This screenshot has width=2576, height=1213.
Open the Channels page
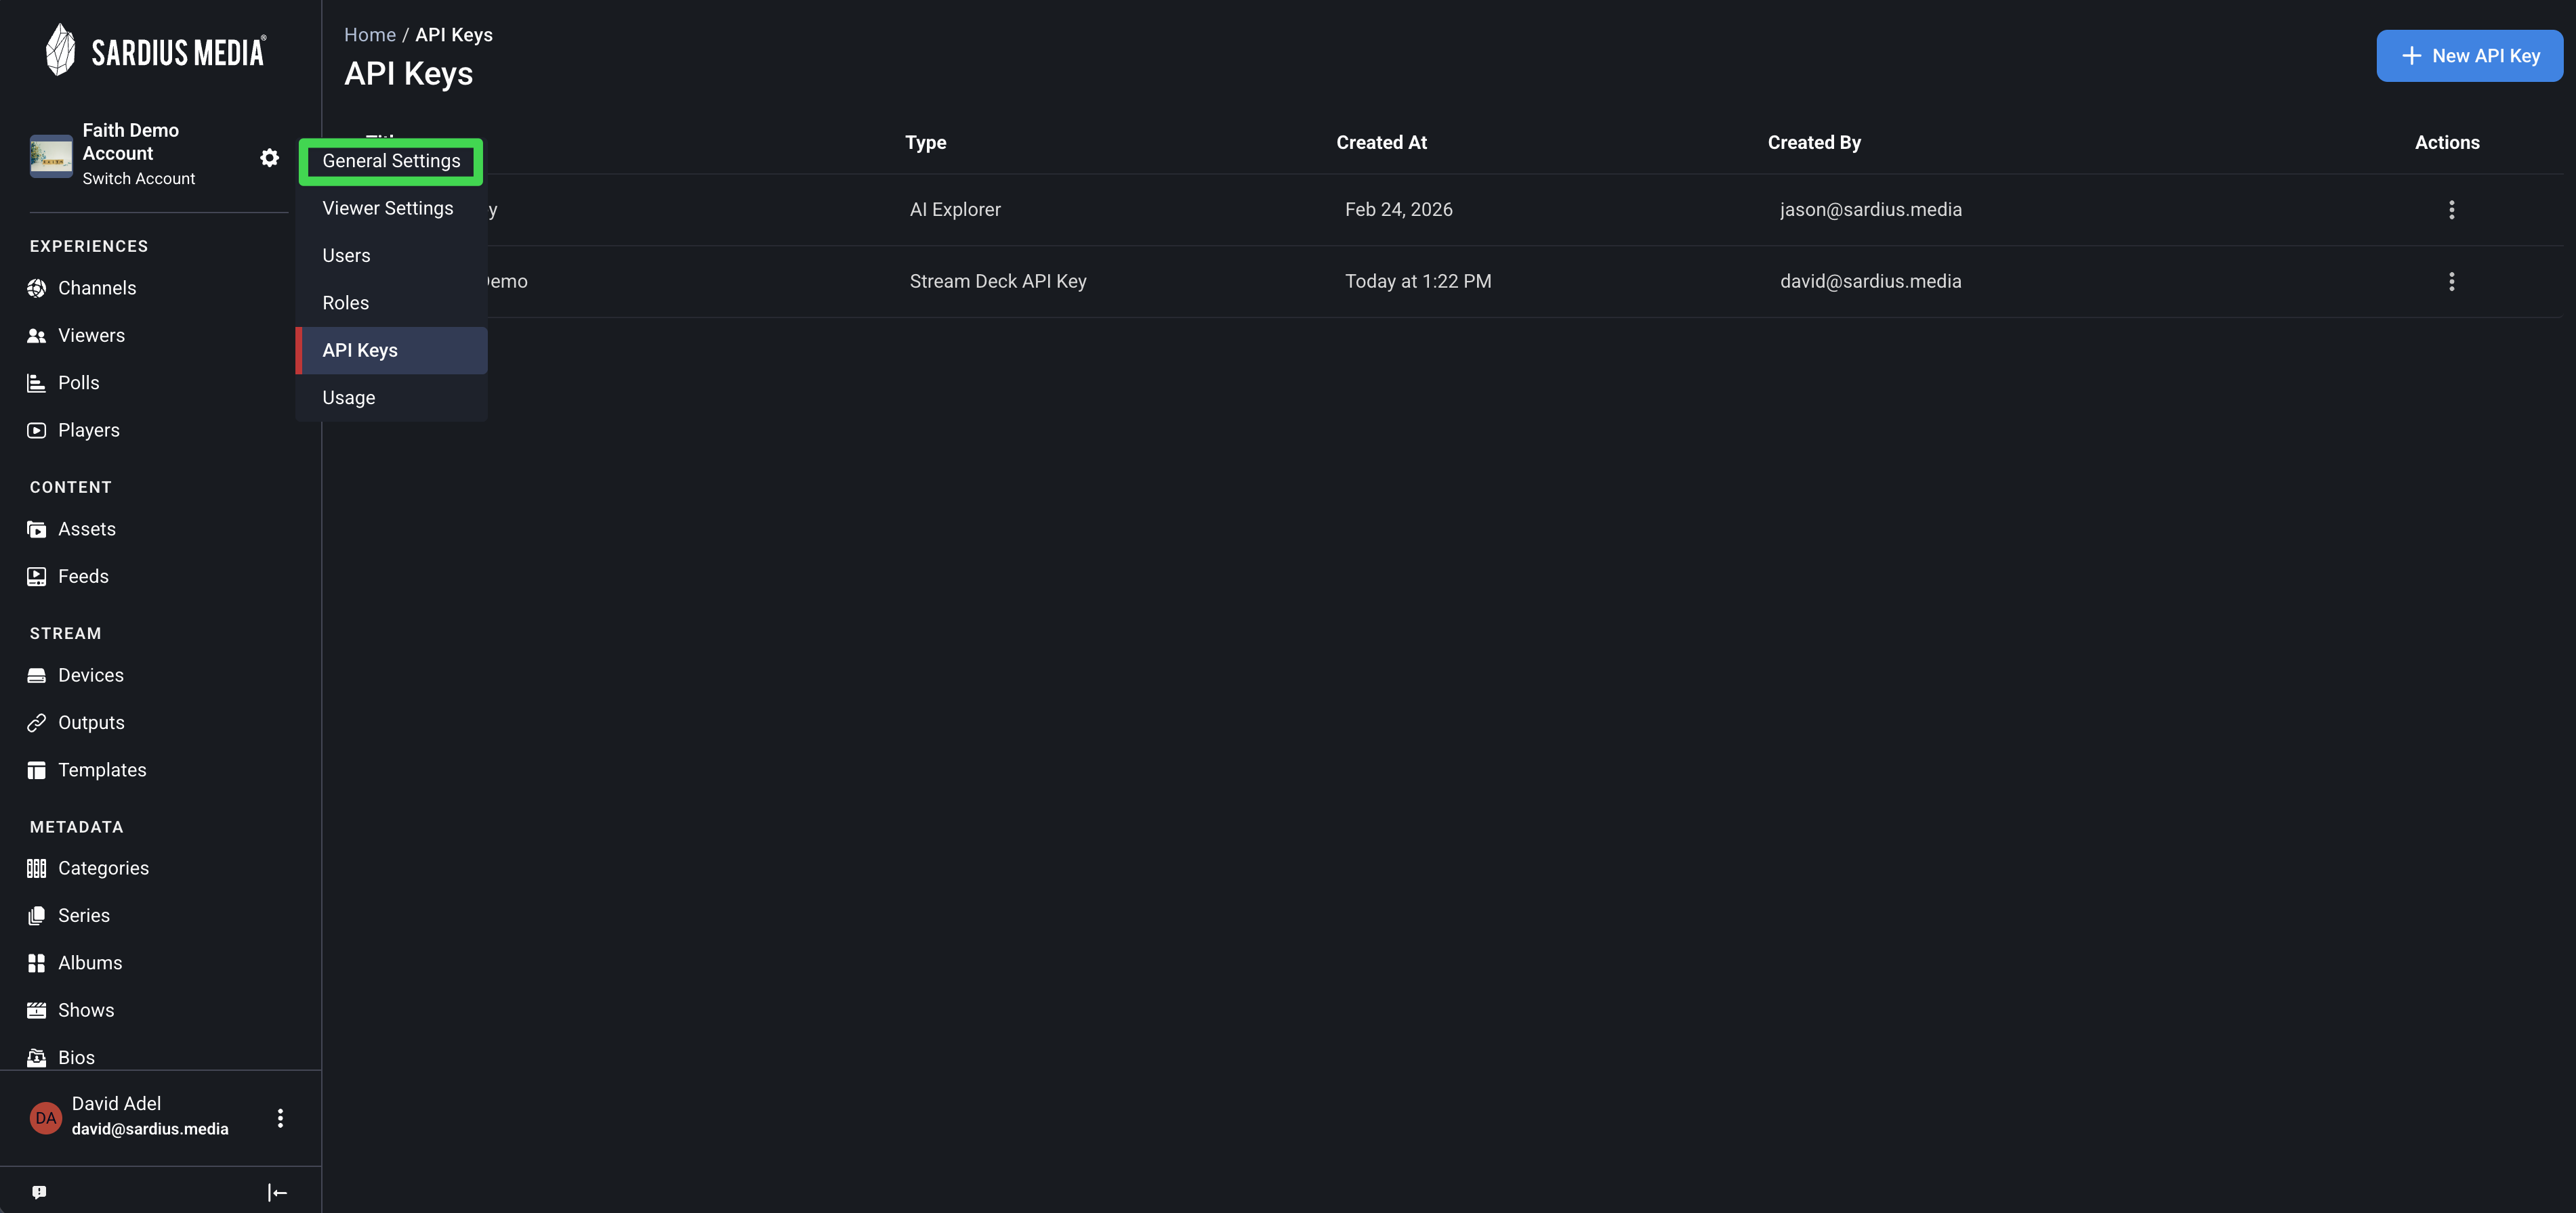click(x=97, y=288)
